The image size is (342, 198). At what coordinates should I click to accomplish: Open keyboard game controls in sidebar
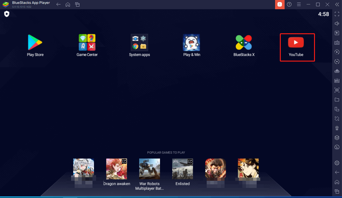pos(337,43)
